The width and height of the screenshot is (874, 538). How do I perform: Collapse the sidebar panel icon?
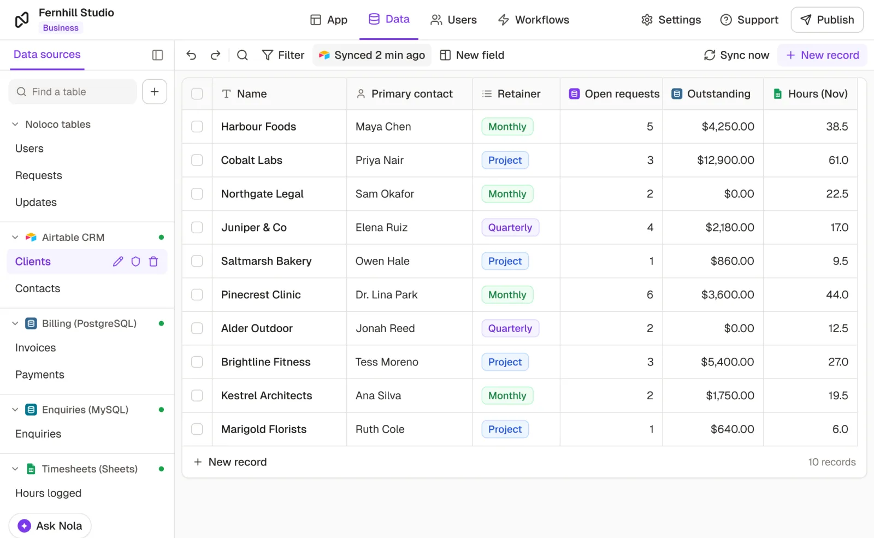[157, 55]
